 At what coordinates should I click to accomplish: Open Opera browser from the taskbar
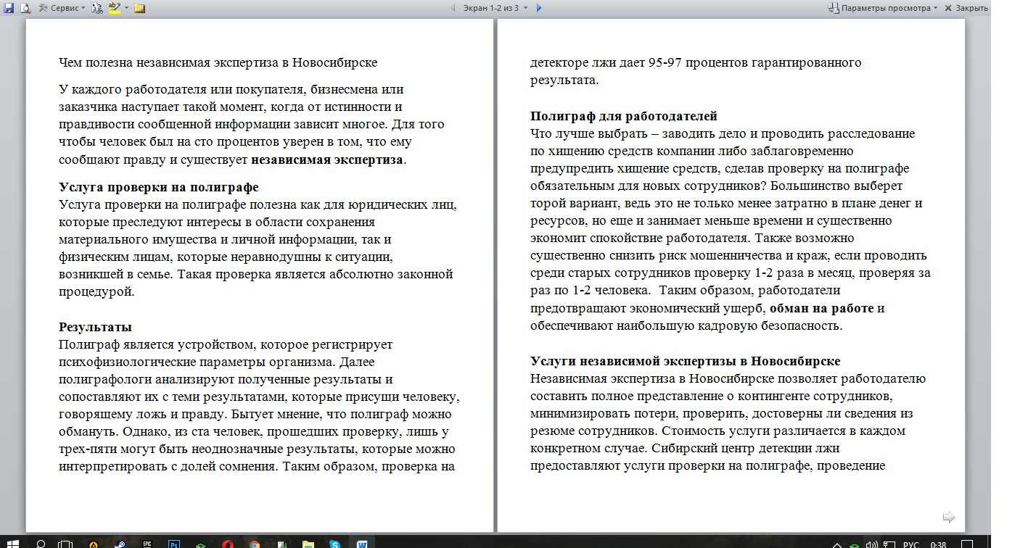click(x=228, y=544)
